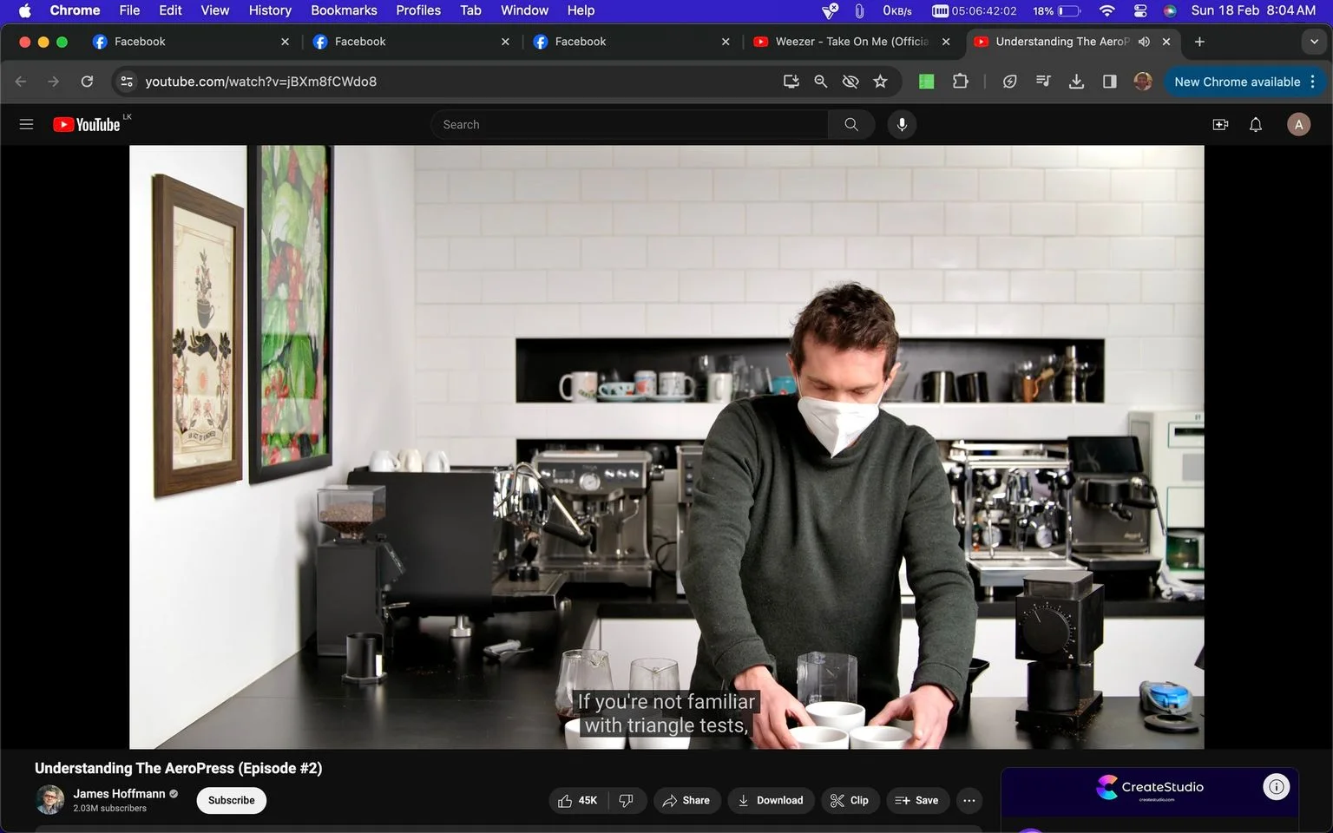Subscribe to James Hoffmann channel
This screenshot has width=1333, height=833.
coord(232,800)
